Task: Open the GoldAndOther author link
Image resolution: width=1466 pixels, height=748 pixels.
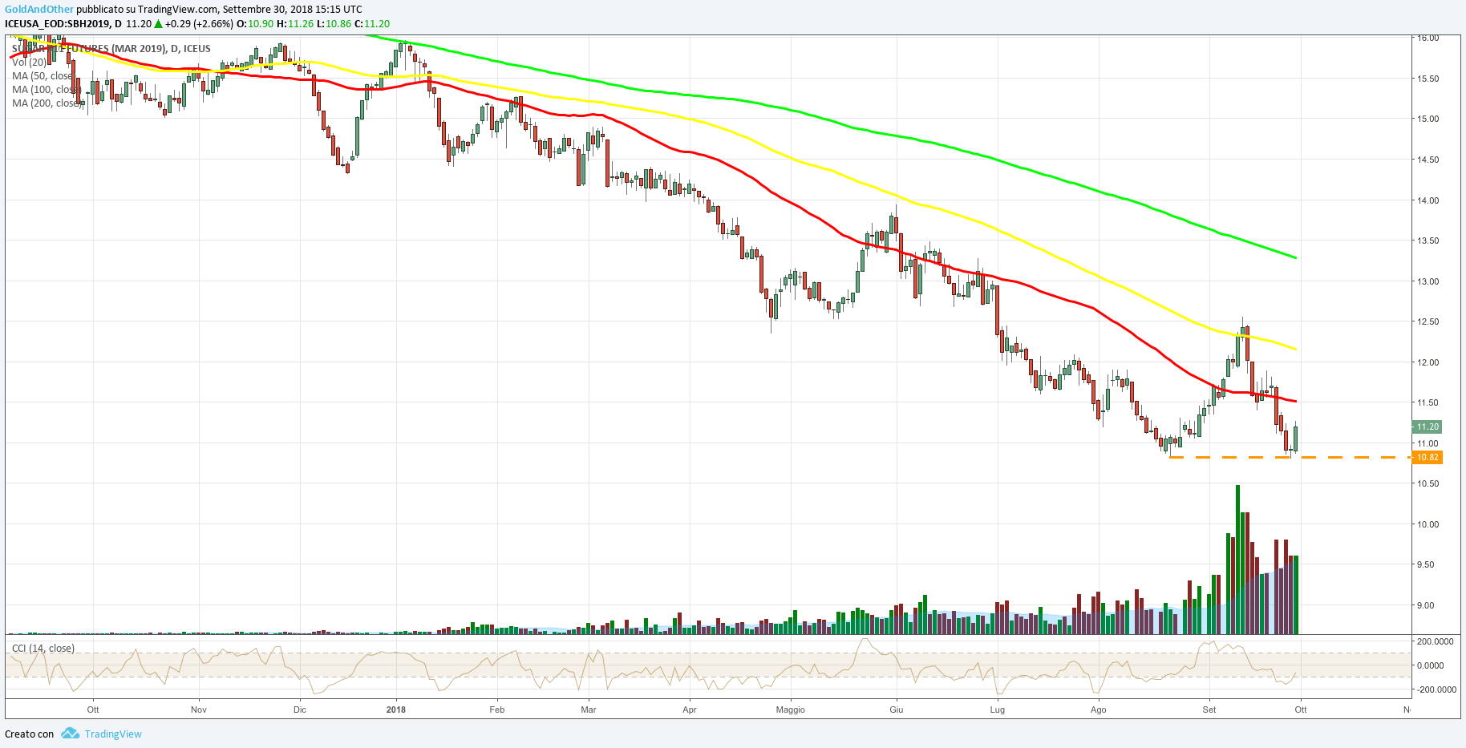Action: (39, 10)
